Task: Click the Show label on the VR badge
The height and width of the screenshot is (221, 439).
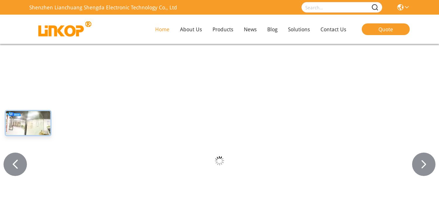Action: 17,115
